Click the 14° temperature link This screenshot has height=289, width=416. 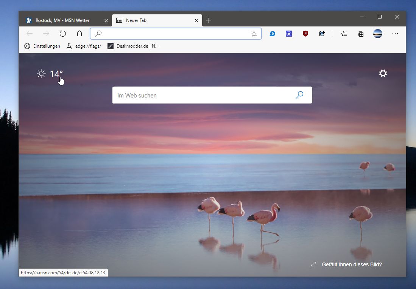pos(56,74)
